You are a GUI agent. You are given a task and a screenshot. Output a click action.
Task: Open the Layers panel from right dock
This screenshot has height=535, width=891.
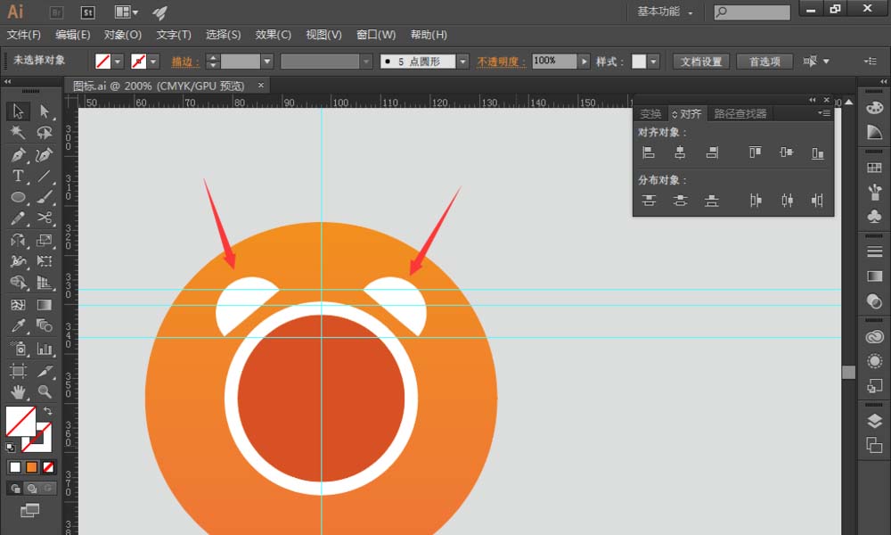click(x=874, y=421)
